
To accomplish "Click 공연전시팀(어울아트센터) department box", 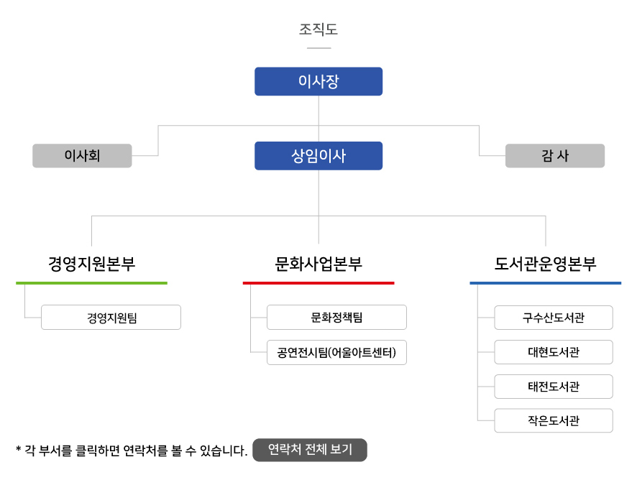I will (x=336, y=353).
